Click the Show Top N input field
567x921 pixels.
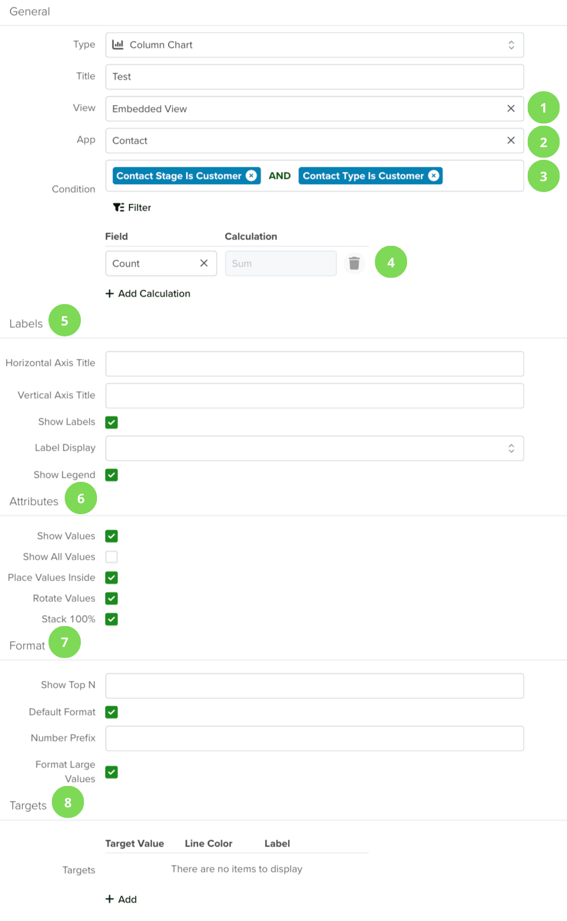(315, 686)
